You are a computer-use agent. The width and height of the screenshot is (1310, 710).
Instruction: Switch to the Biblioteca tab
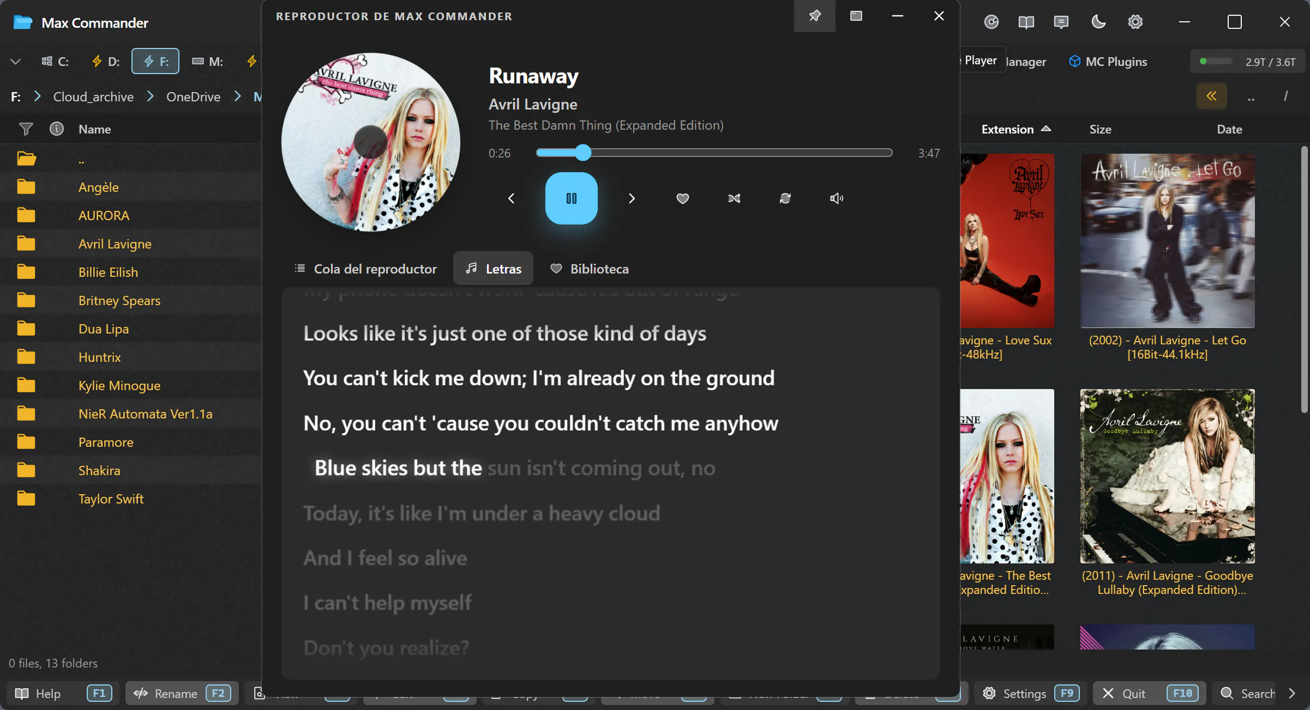589,269
